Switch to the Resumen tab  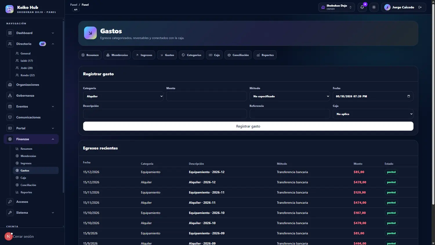(x=90, y=55)
